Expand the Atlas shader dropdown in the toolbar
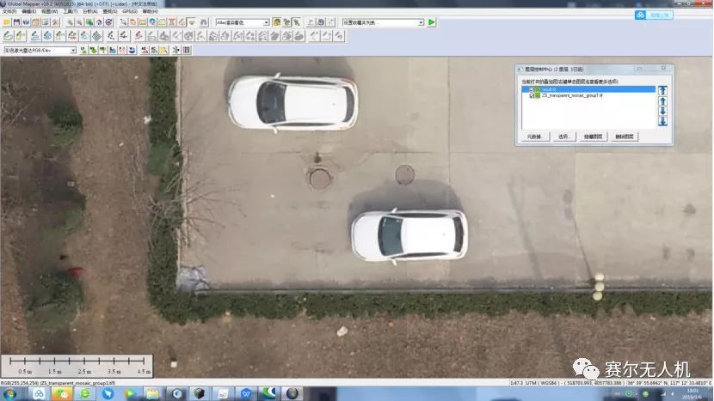This screenshot has height=401, width=714. click(266, 22)
